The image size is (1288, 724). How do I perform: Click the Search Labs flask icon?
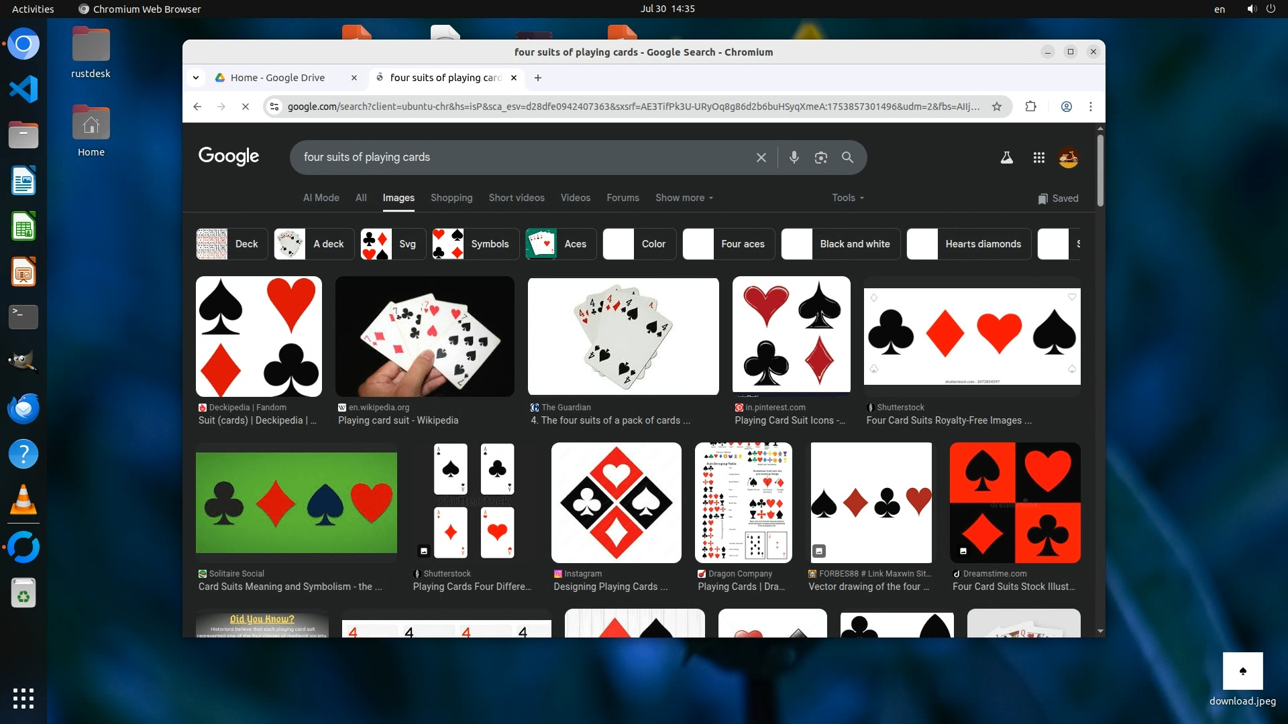pyautogui.click(x=1006, y=158)
